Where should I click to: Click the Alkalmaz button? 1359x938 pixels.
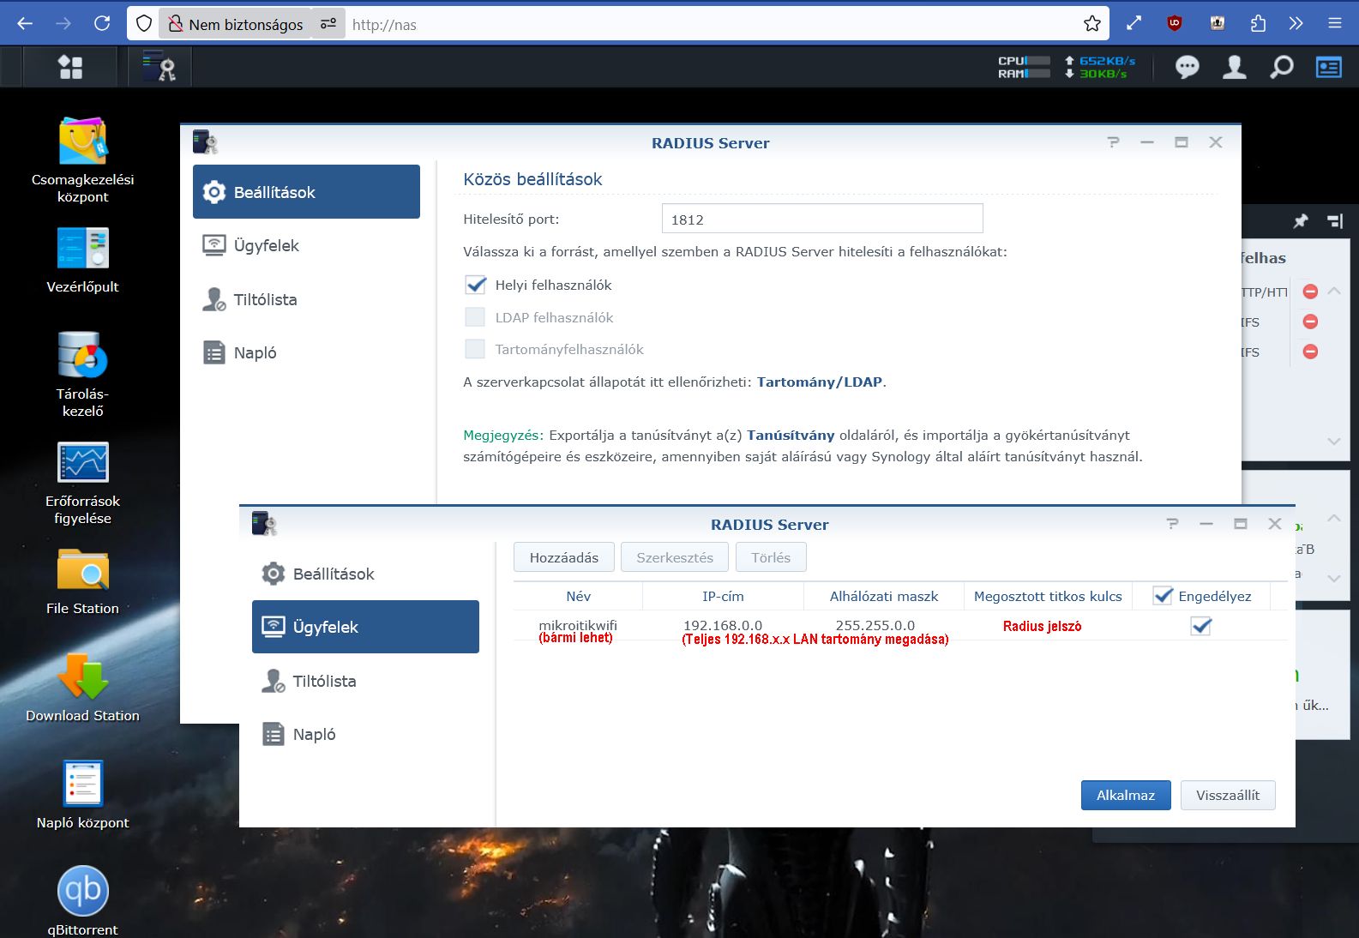tap(1125, 795)
